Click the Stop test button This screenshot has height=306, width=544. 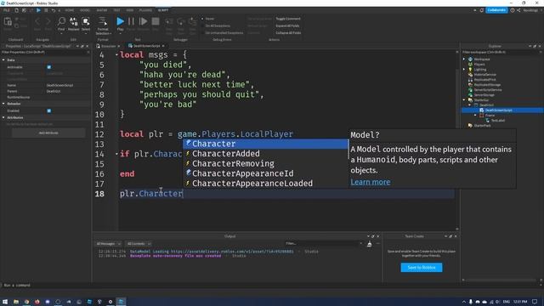click(156, 21)
